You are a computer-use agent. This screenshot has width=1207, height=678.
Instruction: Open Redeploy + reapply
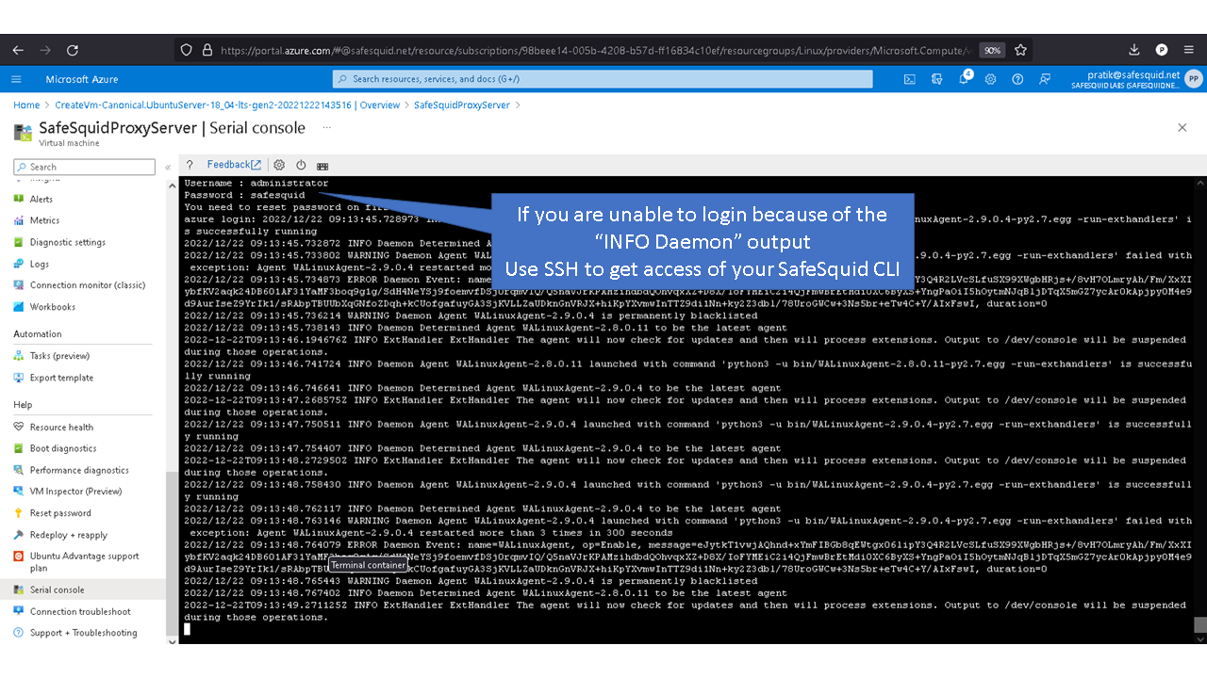coord(69,535)
